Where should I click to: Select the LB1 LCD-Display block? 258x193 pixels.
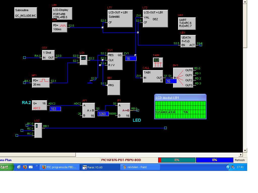(x=62, y=14)
